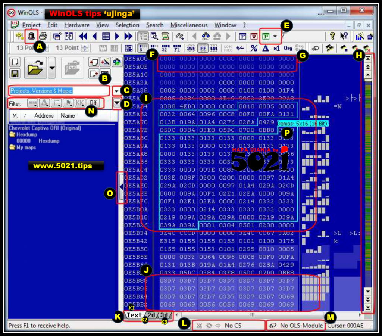Toggle the FF hexadecimal display button
382x336 pixels.
coord(203,48)
